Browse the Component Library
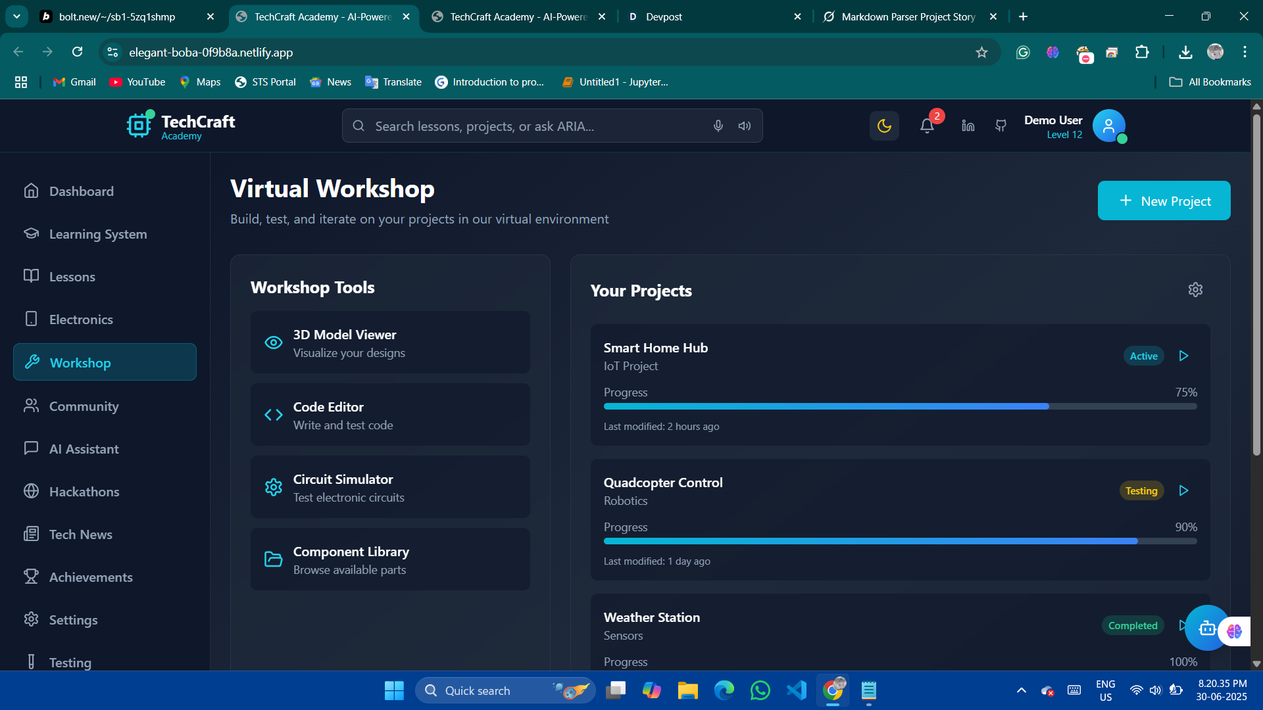 390,559
